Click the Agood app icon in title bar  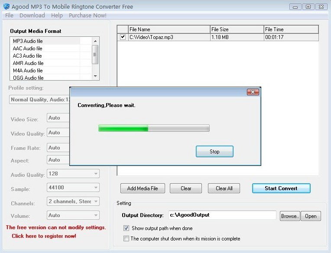6,6
